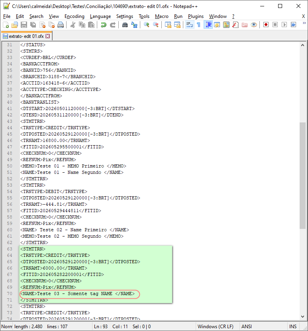Toggle word wrap button
This screenshot has width=308, height=331.
click(189, 25)
